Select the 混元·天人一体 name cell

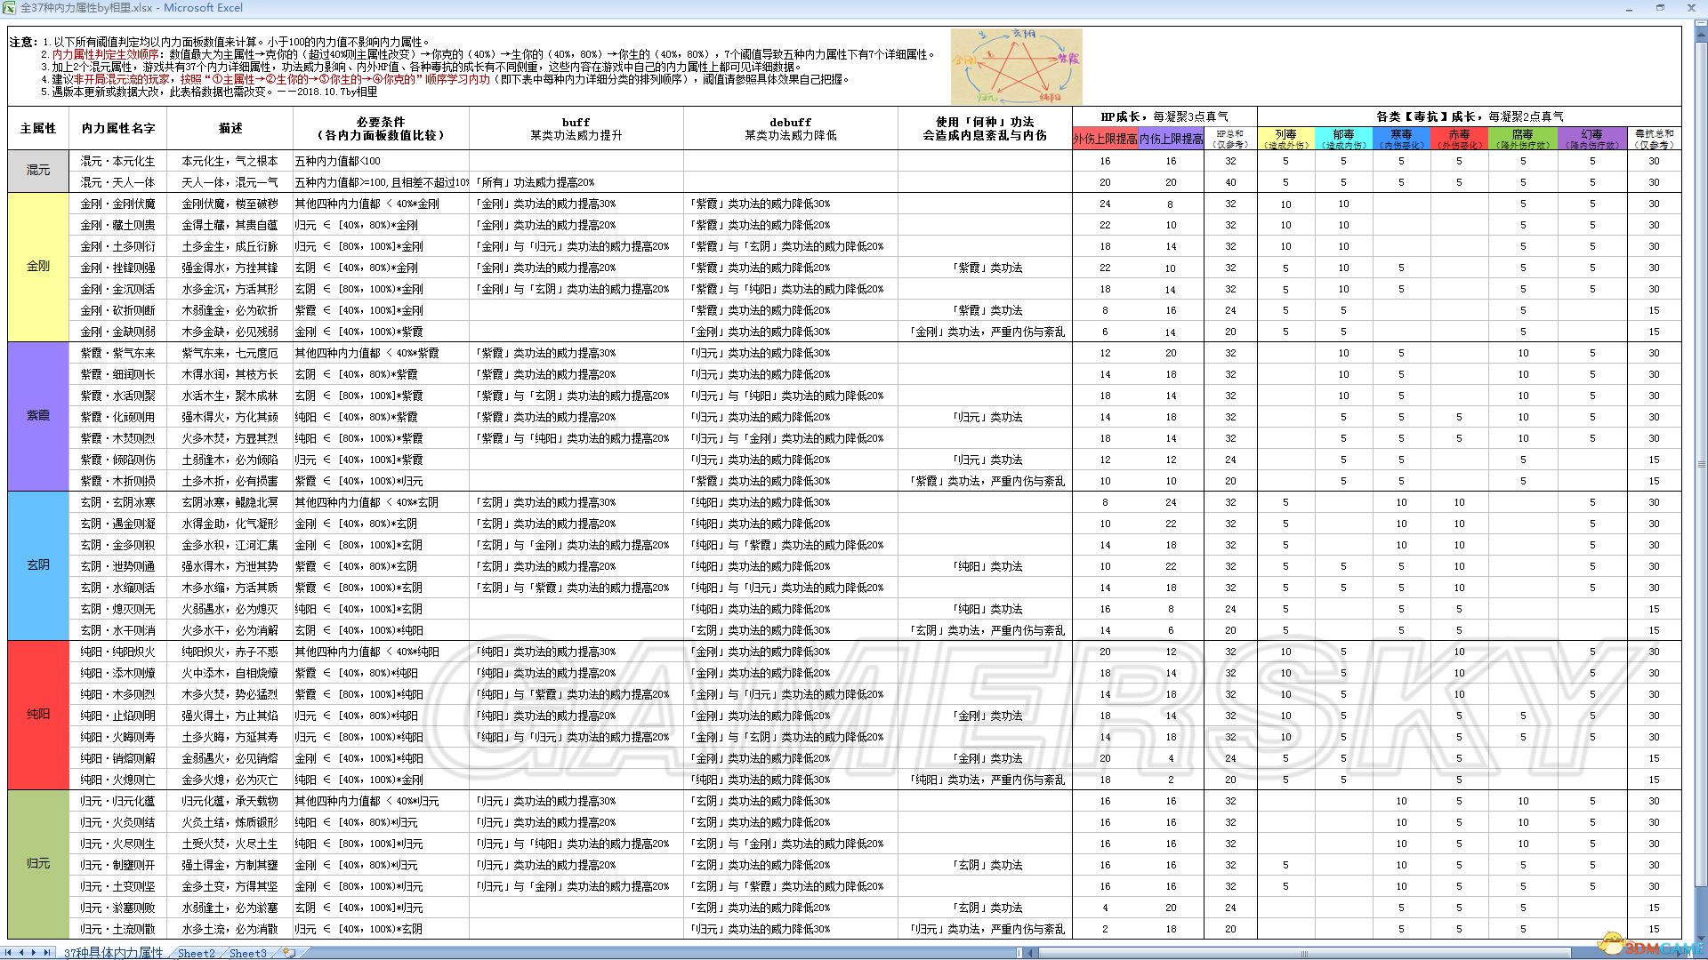118,182
